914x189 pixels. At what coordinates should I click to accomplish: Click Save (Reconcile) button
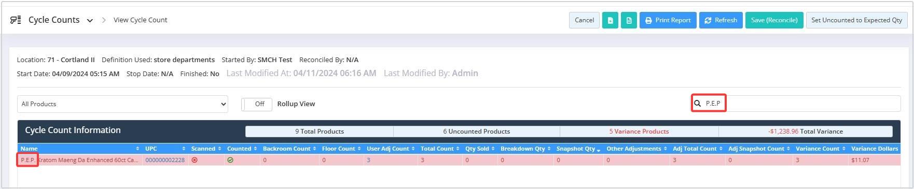pos(774,20)
